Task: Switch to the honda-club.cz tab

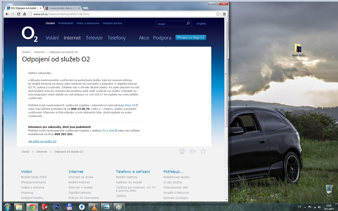Action: [x=61, y=8]
